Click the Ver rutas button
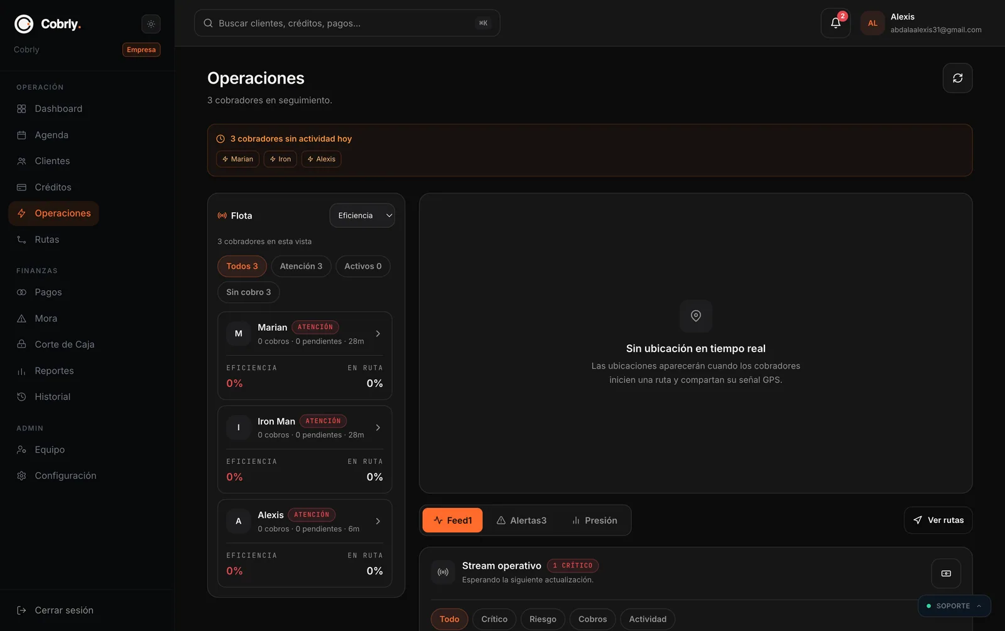 click(938, 520)
